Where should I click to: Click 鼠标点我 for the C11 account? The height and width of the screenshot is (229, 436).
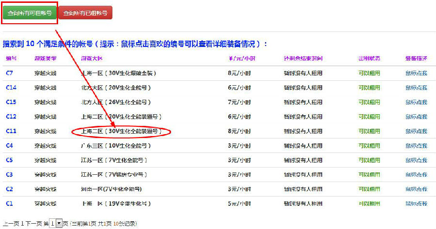(416, 131)
